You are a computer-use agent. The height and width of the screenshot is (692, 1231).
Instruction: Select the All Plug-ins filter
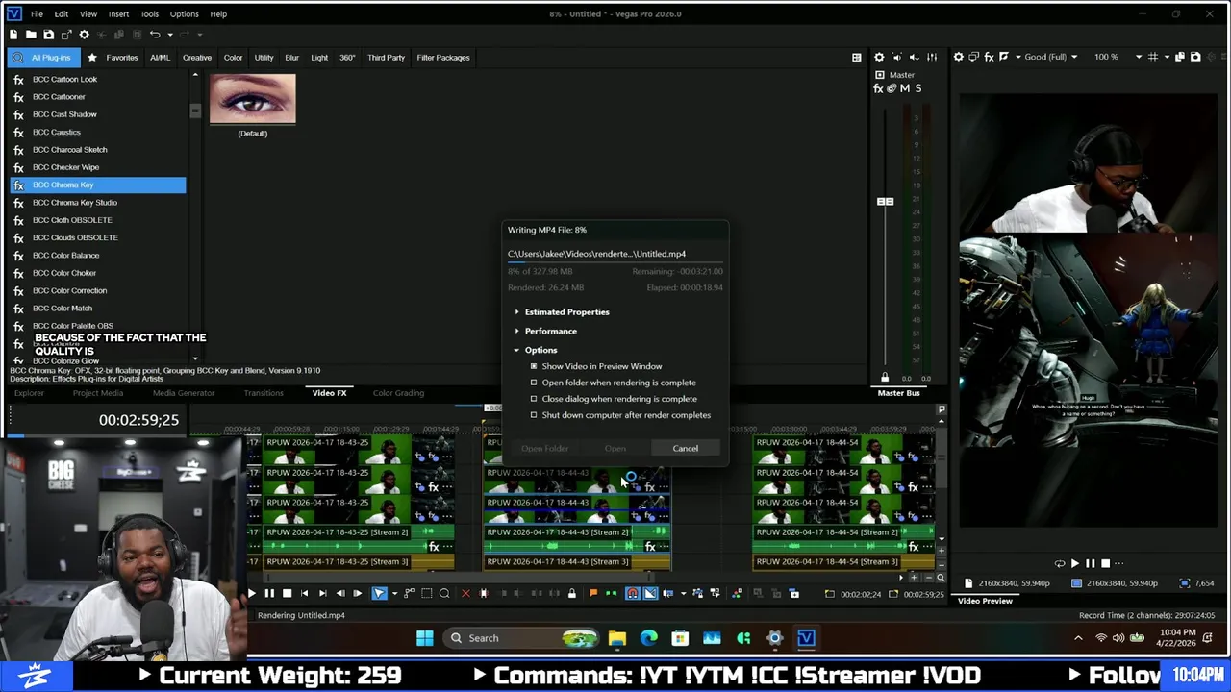point(44,58)
